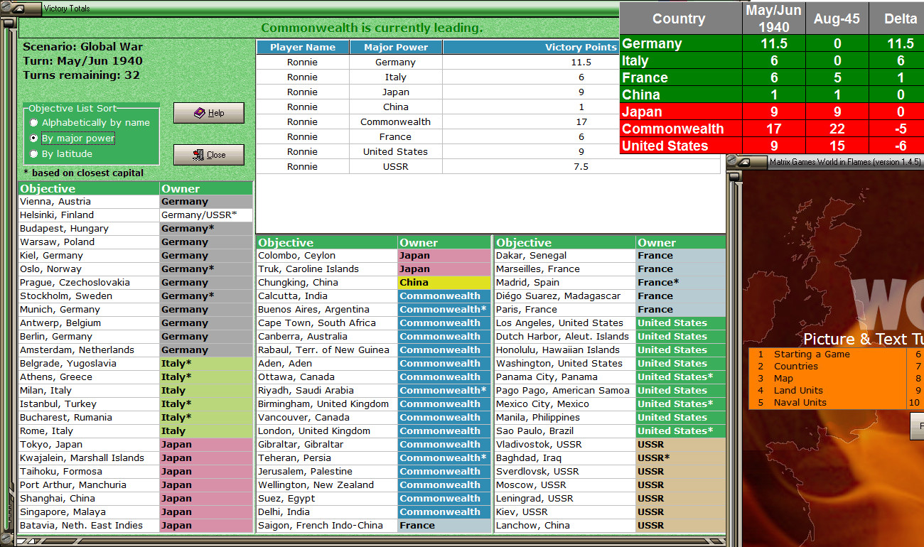The image size is (924, 547).
Task: Click the Help book icon
Action: [201, 112]
